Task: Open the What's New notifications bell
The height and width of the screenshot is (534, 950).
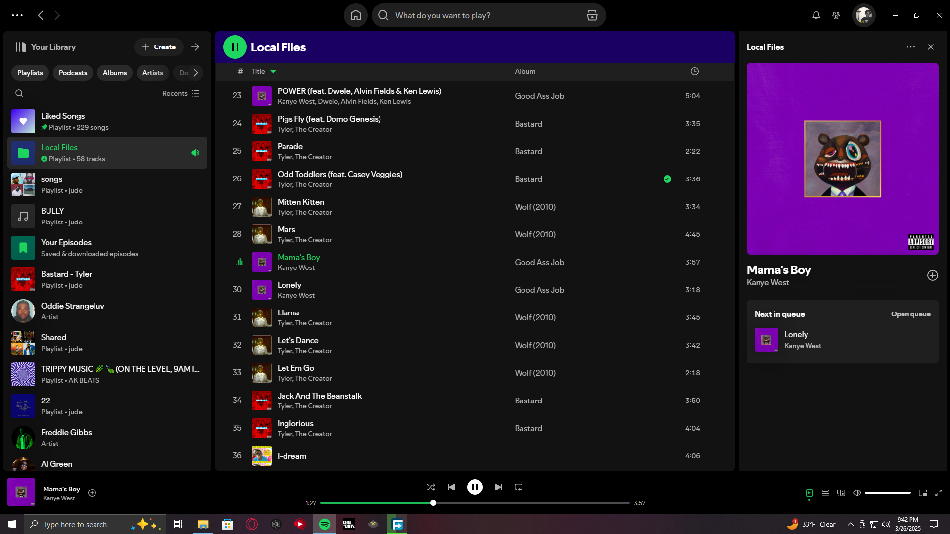Action: (x=816, y=16)
